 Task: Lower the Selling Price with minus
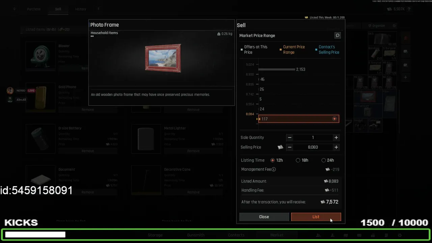[x=290, y=147]
